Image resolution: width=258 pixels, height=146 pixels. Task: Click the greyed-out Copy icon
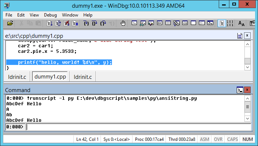pos(30,23)
